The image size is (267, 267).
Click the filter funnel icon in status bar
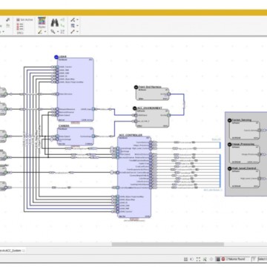tap(254, 259)
